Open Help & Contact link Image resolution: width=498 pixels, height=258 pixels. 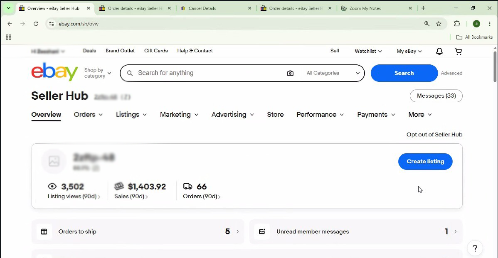(195, 51)
